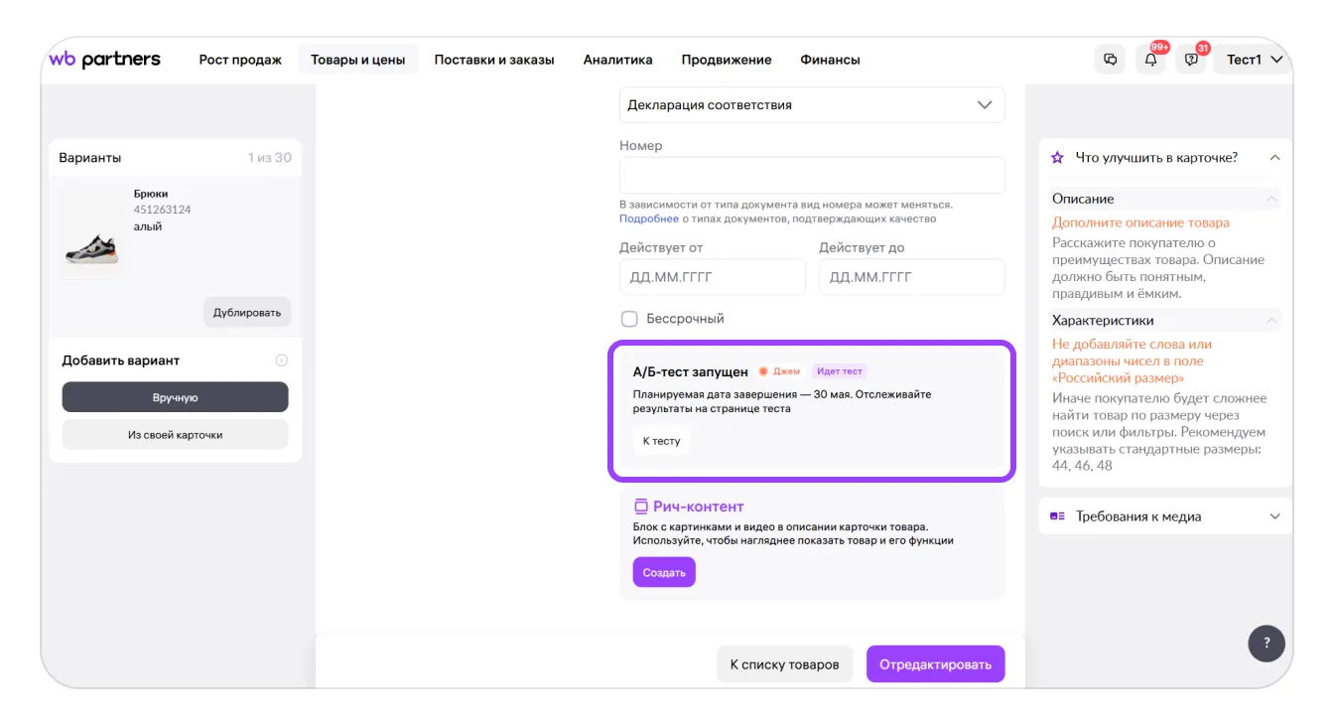
Task: Open the feedback questions icon with badge
Action: [x=1191, y=60]
